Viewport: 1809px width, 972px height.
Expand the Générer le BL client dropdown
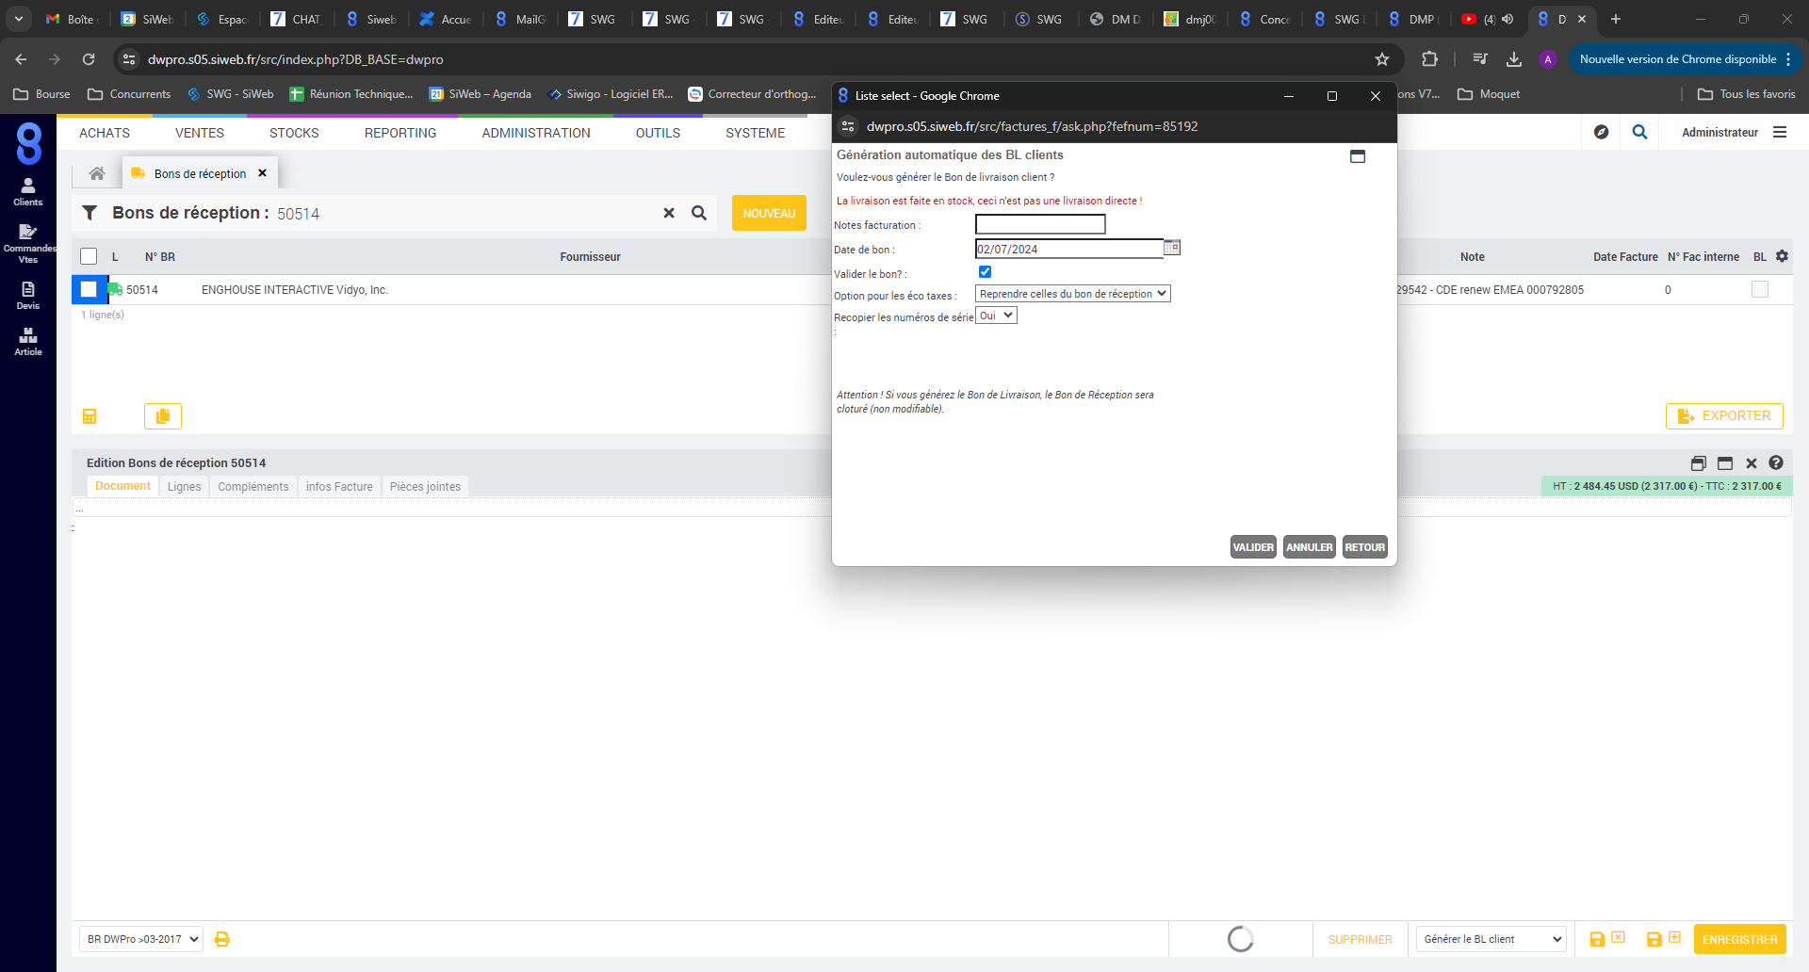[x=1491, y=939]
